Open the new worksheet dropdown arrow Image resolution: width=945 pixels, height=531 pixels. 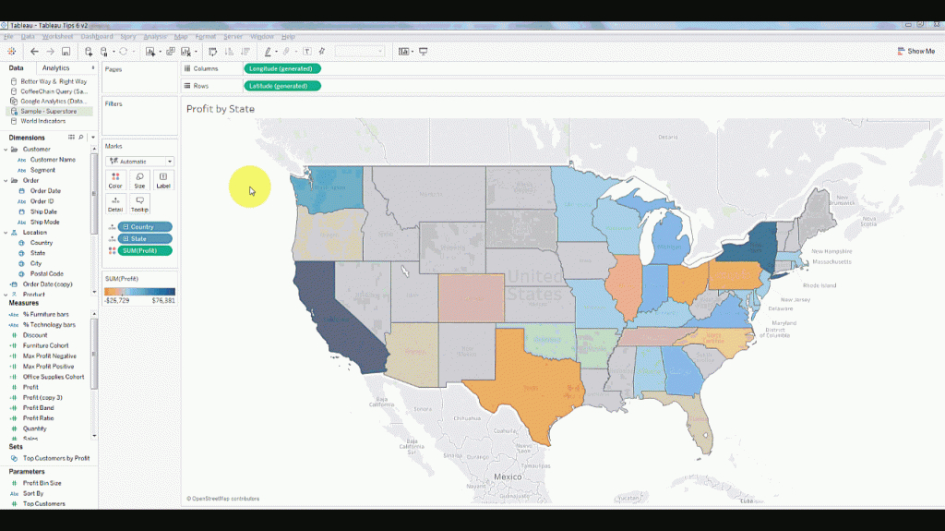[160, 52]
